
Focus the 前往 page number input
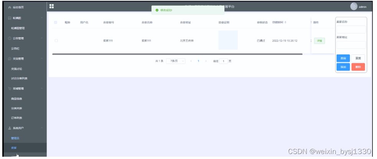click(x=223, y=61)
